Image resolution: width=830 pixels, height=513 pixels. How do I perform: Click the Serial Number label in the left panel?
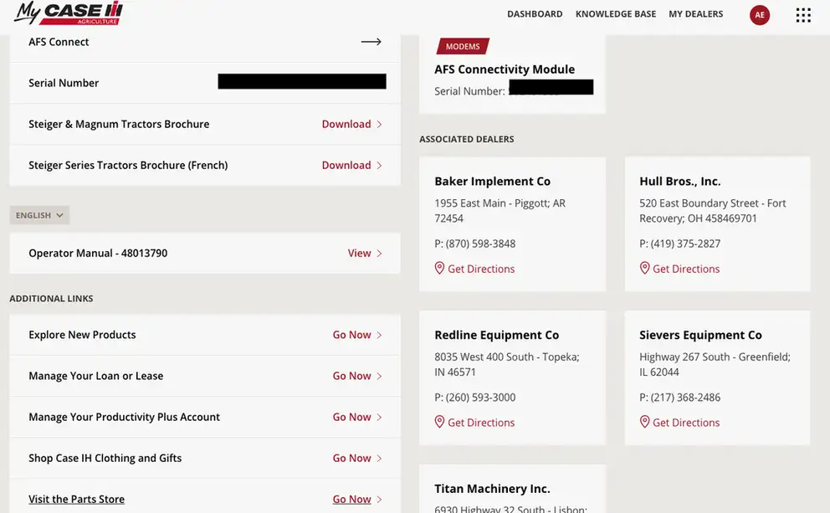coord(64,83)
